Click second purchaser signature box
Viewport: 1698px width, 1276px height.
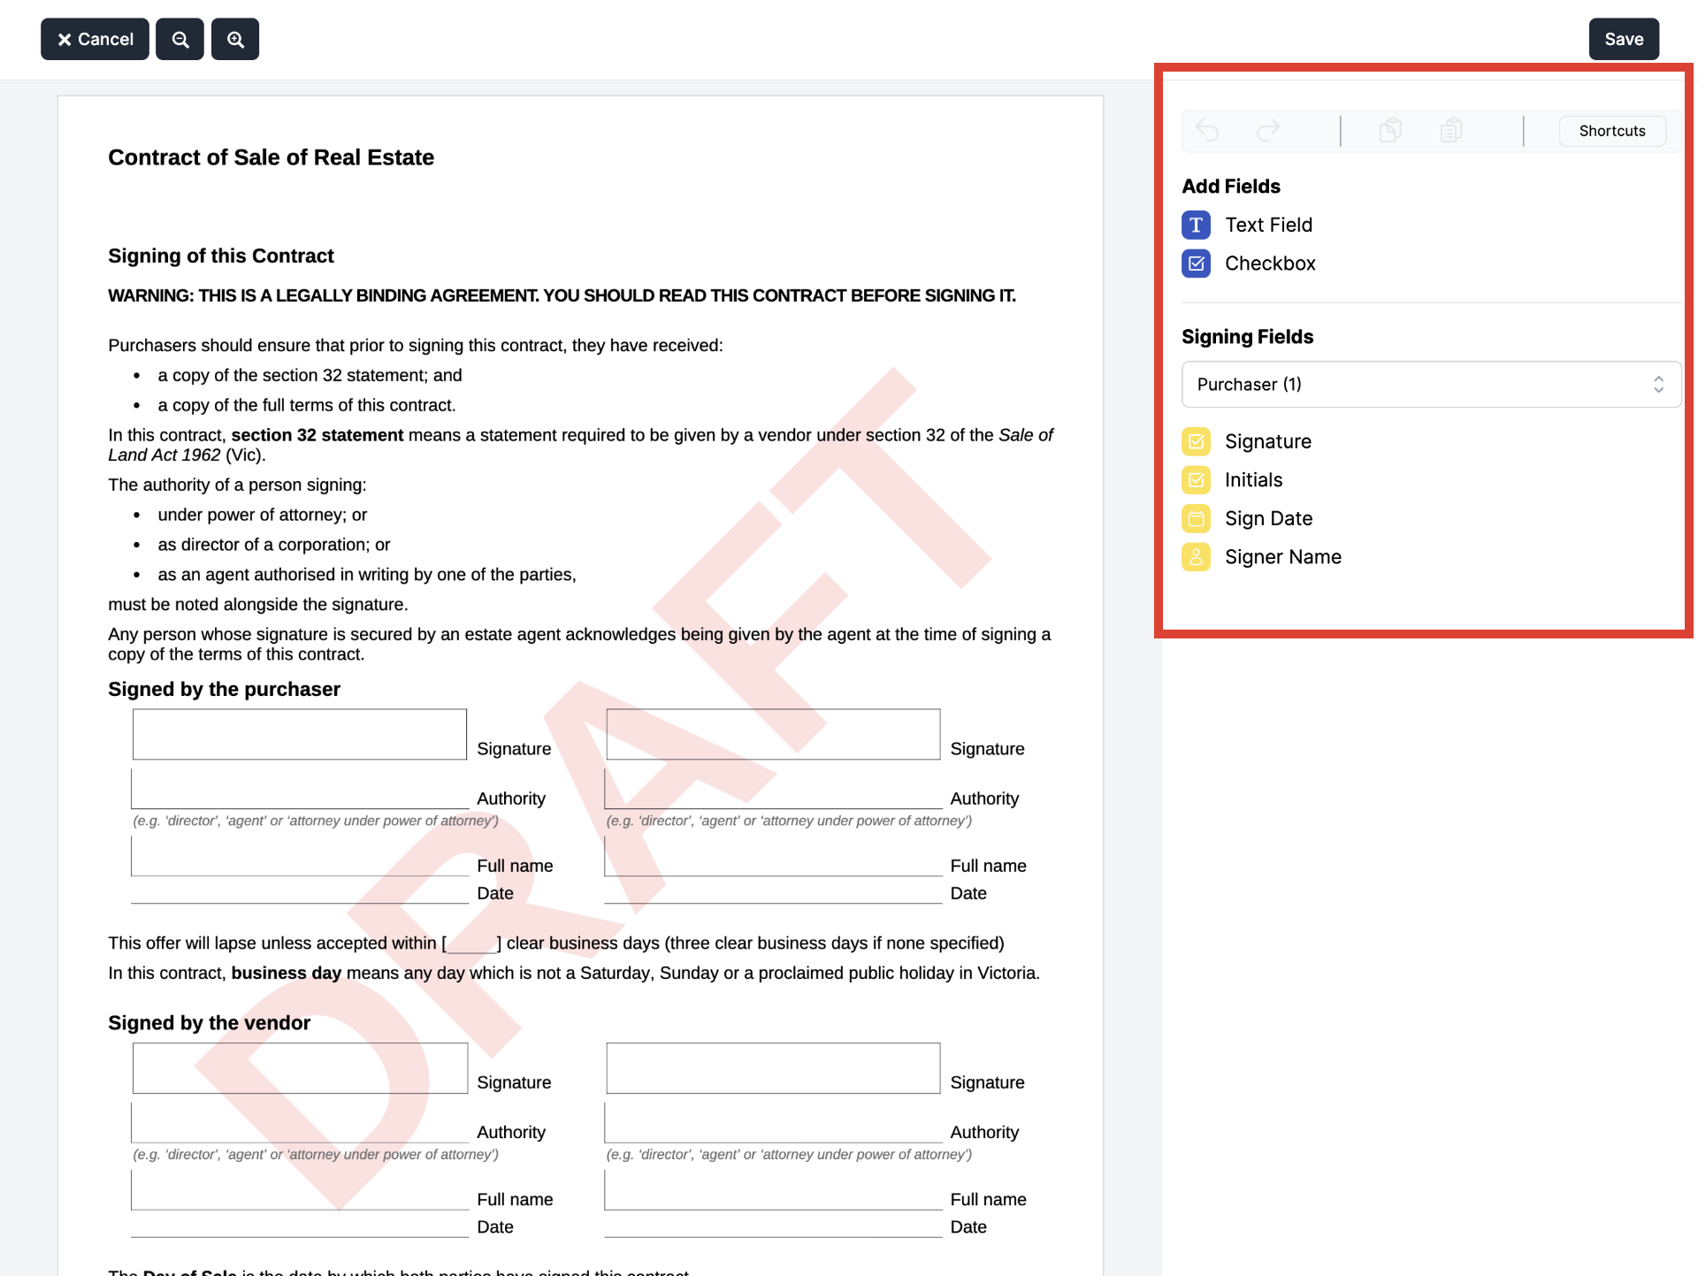[x=773, y=734]
